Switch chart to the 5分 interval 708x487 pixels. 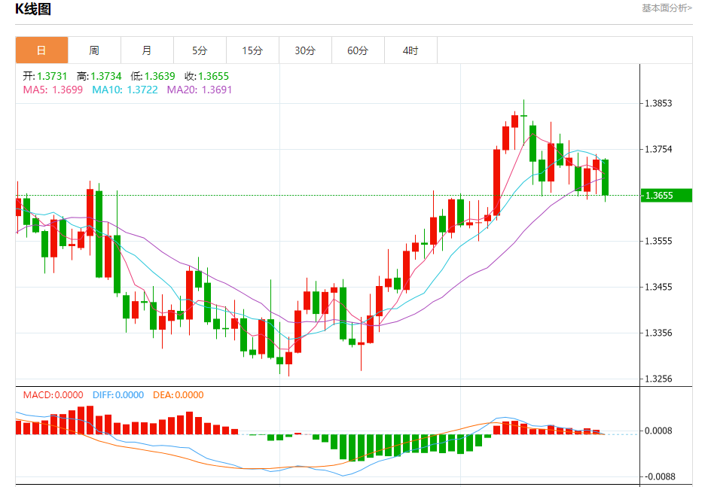point(200,50)
